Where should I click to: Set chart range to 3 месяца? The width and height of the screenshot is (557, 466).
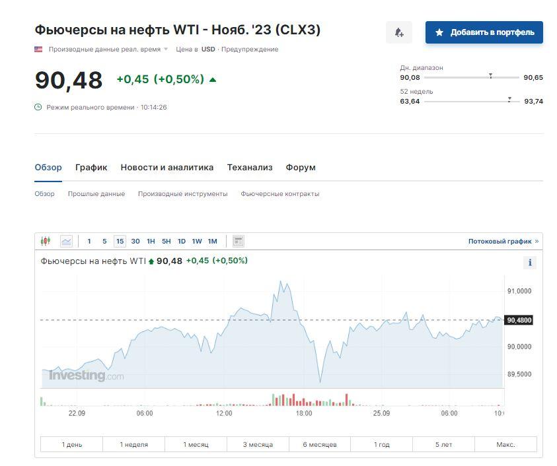[258, 444]
